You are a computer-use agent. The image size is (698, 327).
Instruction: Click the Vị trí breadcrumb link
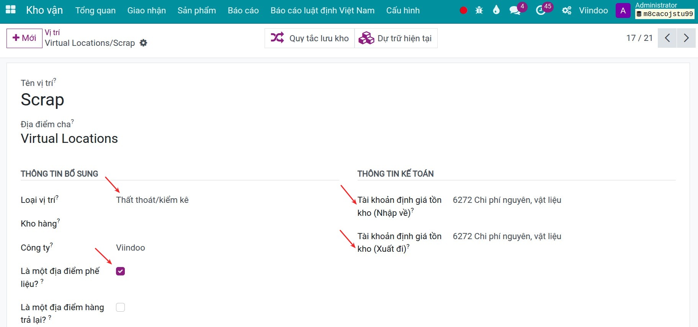click(x=52, y=32)
